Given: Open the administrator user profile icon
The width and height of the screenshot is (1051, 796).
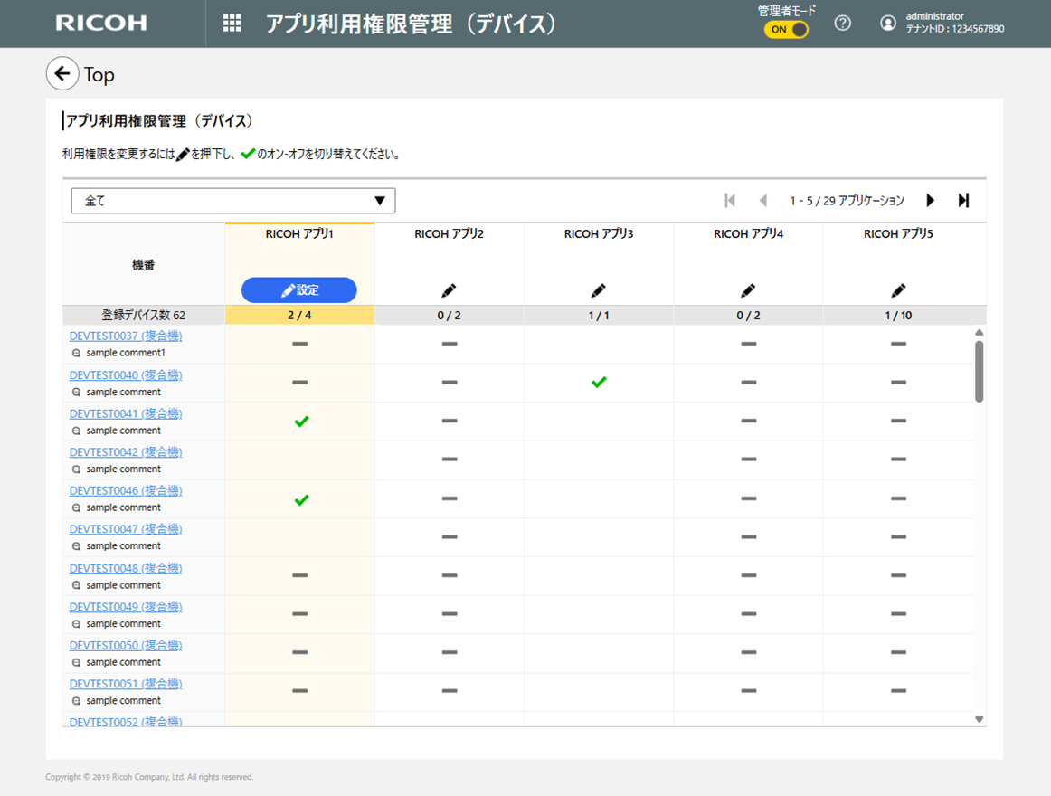Looking at the screenshot, I should point(887,24).
